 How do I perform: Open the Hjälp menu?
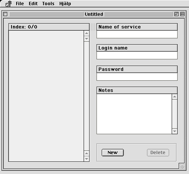click(x=65, y=4)
